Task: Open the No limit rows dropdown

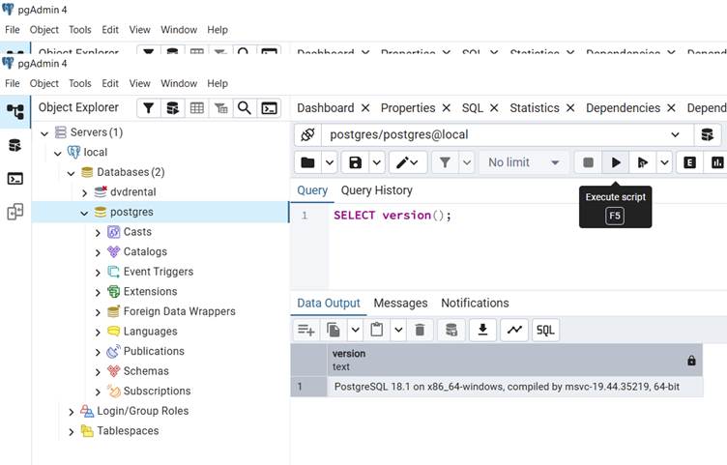Action: point(523,162)
